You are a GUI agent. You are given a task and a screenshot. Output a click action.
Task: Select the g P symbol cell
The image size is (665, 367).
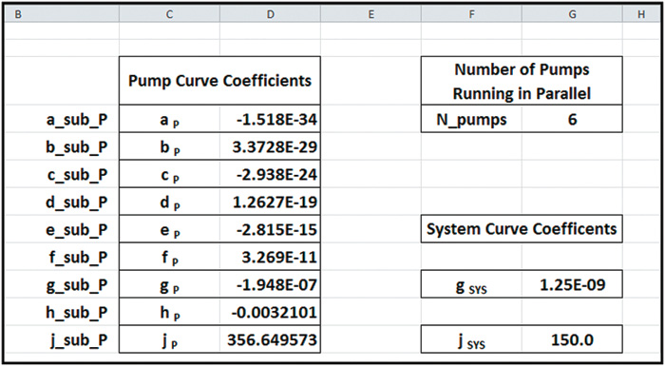point(170,284)
